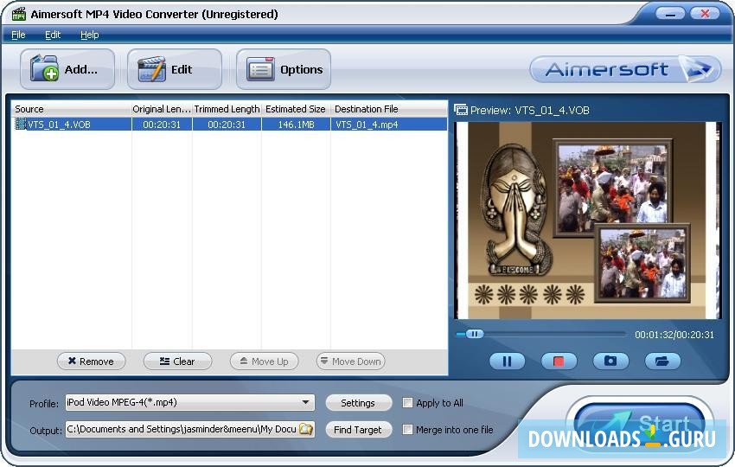Close the converter window
This screenshot has width=735, height=467.
click(705, 14)
